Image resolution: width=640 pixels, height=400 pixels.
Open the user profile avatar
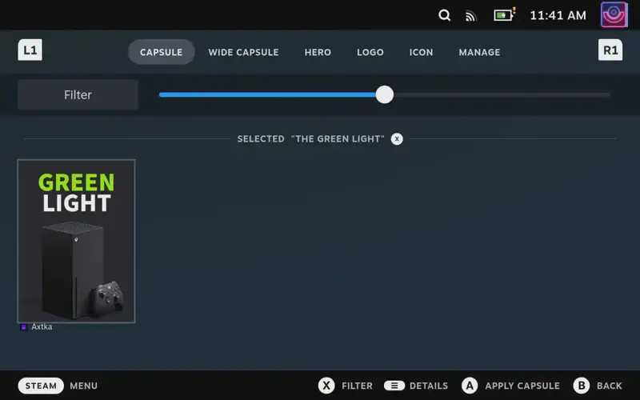614,14
